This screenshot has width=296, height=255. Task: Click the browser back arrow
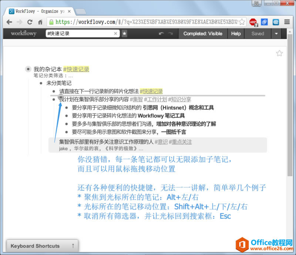[9, 22]
